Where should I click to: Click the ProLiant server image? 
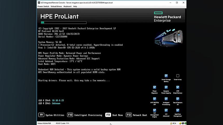pyautogui.click(x=169, y=37)
